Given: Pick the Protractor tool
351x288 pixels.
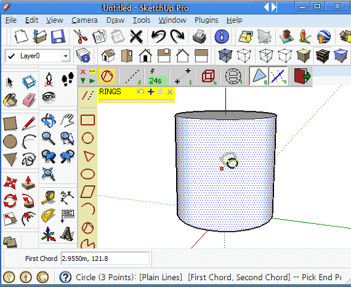Looking at the screenshot, I should click(x=49, y=215).
